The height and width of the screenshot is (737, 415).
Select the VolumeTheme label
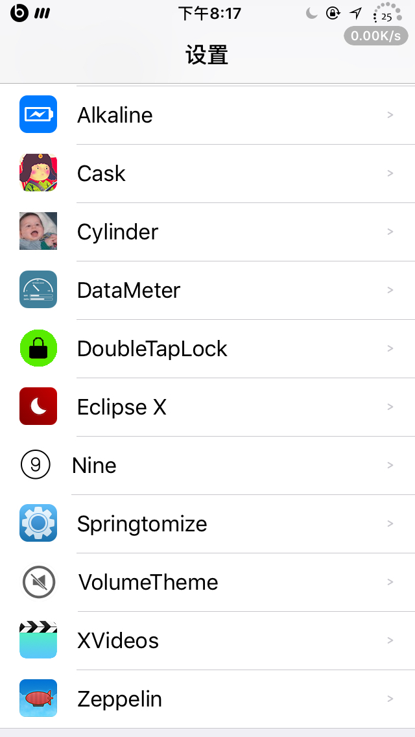click(x=148, y=582)
